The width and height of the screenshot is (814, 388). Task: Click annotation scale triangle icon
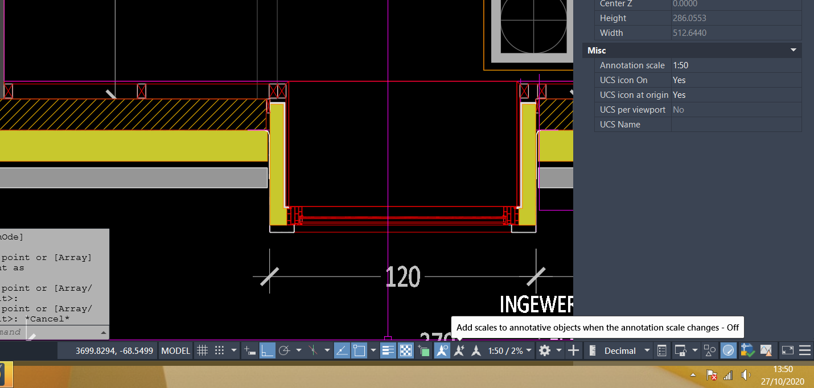476,350
